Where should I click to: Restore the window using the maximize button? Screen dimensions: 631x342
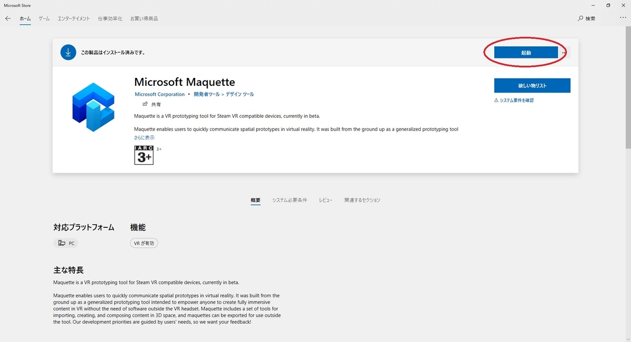(608, 5)
